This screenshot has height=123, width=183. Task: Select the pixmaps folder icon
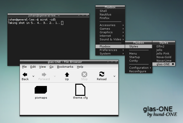[41, 90]
